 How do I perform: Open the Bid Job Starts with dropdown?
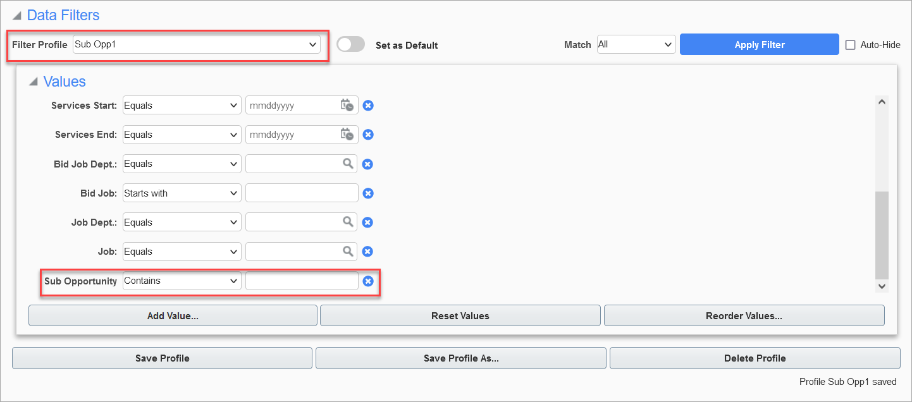[x=182, y=193]
